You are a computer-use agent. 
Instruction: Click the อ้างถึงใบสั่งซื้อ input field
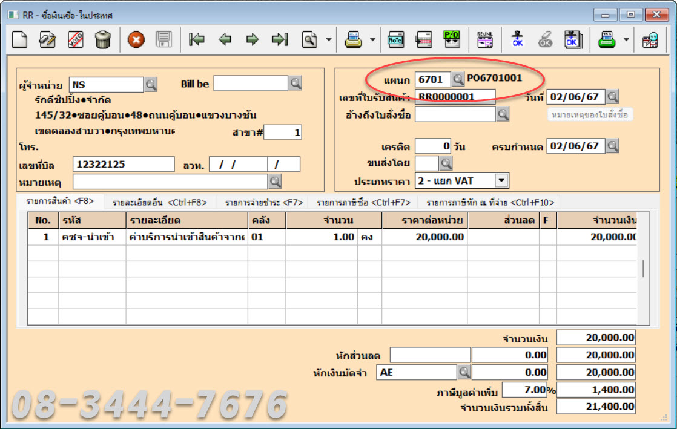[455, 114]
